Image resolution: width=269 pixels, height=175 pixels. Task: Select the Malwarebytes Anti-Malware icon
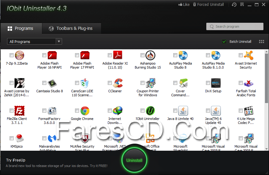click(52, 138)
